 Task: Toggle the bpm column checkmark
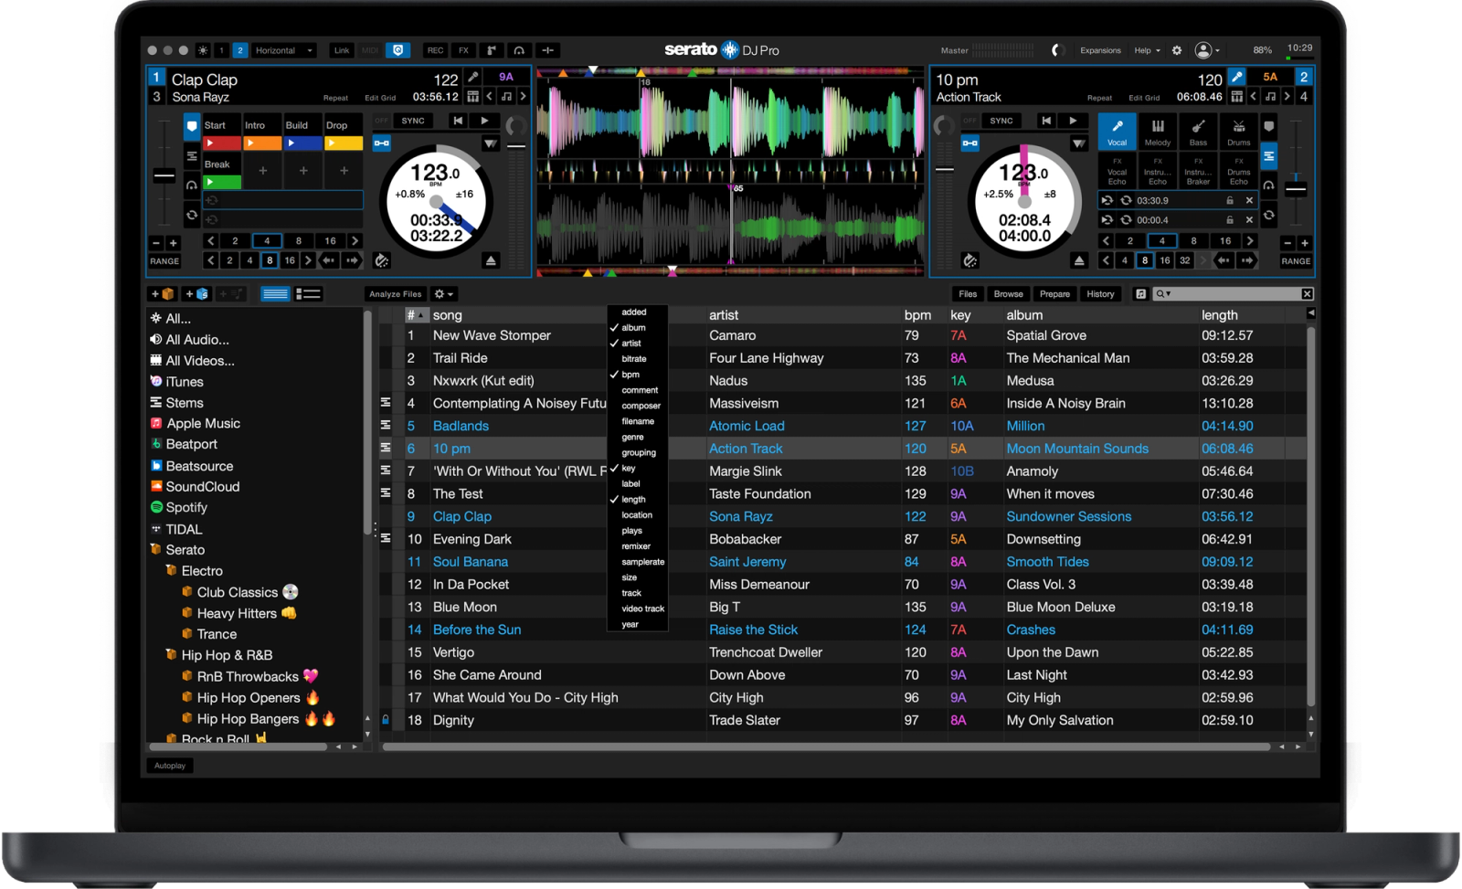click(x=631, y=375)
